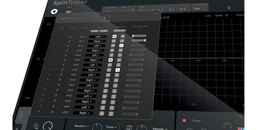The width and height of the screenshot is (261, 130).
Task: Invert phase for orb 3
Action: point(68,46)
